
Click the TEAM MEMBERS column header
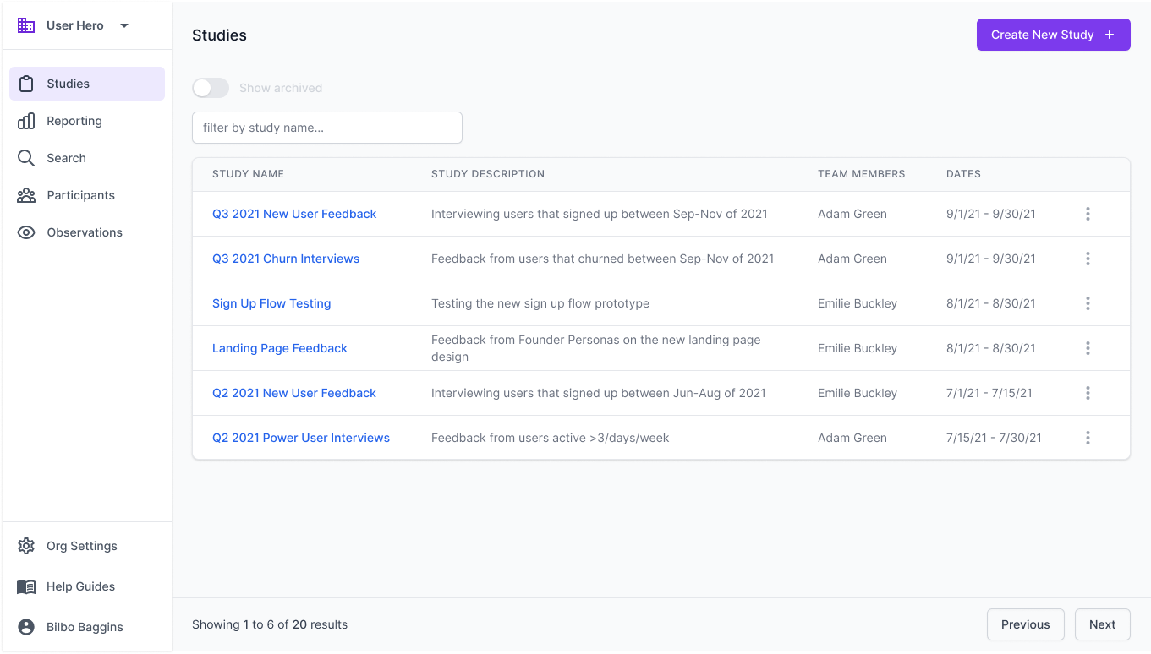[x=861, y=174]
